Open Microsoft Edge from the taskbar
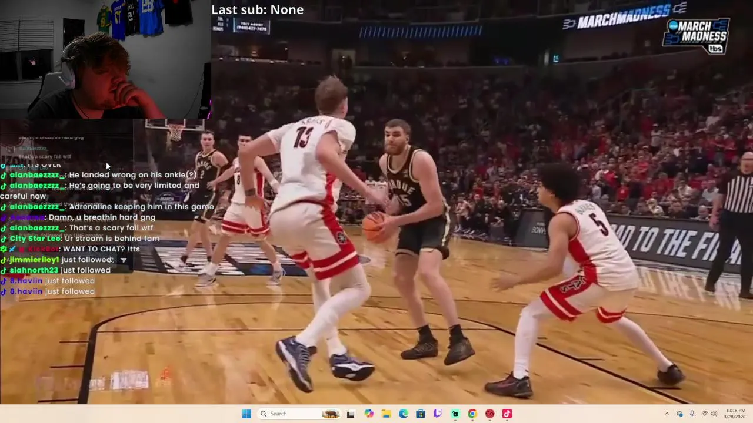753x423 pixels. pos(404,414)
